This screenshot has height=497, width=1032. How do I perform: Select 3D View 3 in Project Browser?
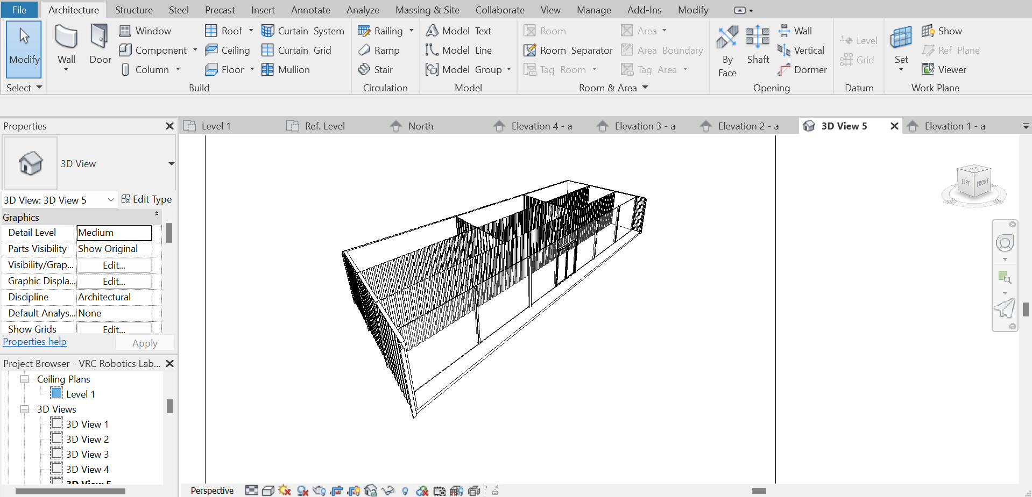(x=87, y=454)
